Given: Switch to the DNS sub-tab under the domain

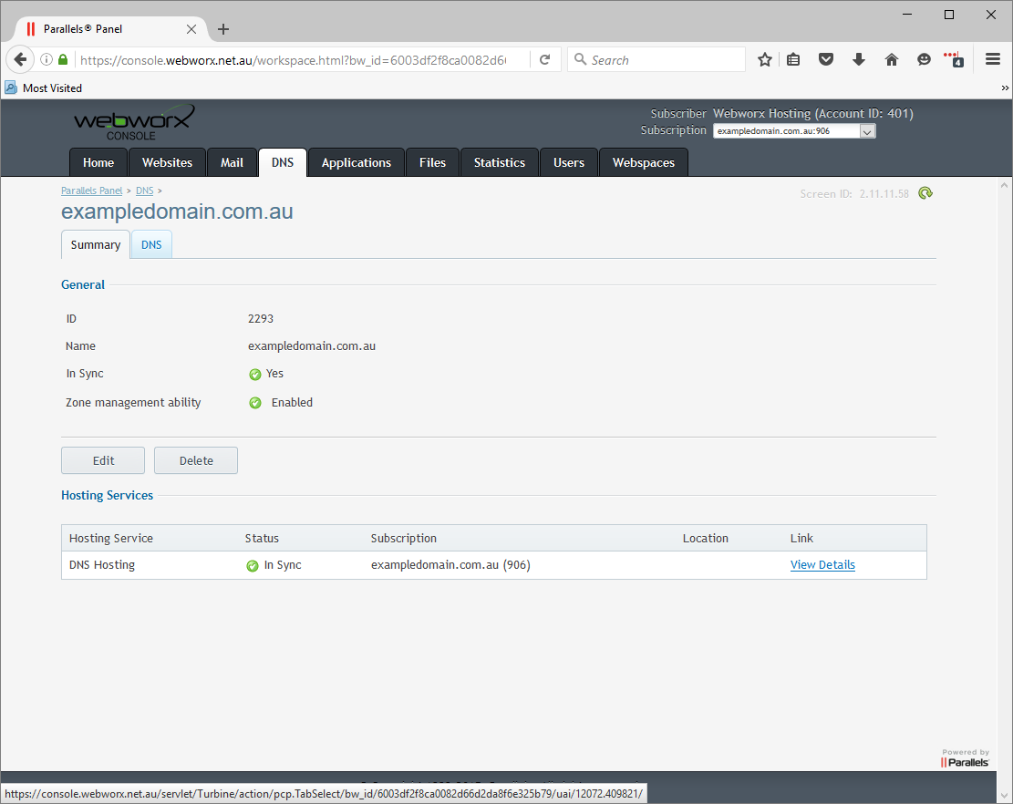Looking at the screenshot, I should click(151, 245).
